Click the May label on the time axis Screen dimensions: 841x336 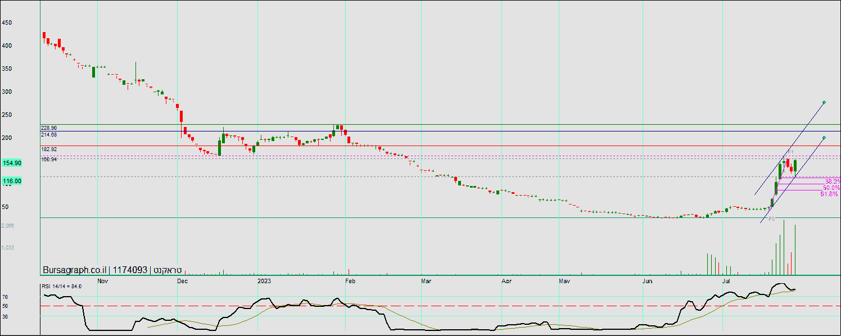pyautogui.click(x=564, y=280)
